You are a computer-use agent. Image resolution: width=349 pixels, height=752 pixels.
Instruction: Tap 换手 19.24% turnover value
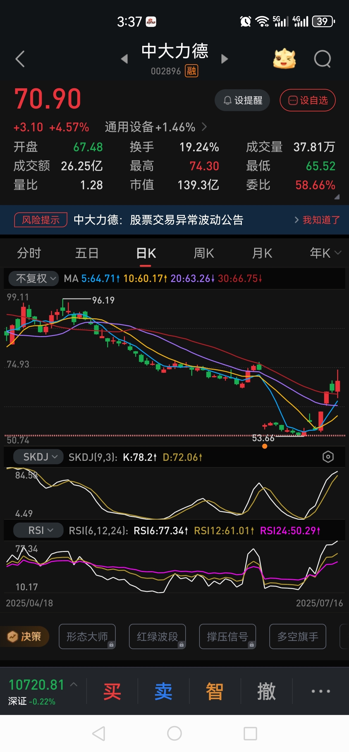click(x=199, y=147)
